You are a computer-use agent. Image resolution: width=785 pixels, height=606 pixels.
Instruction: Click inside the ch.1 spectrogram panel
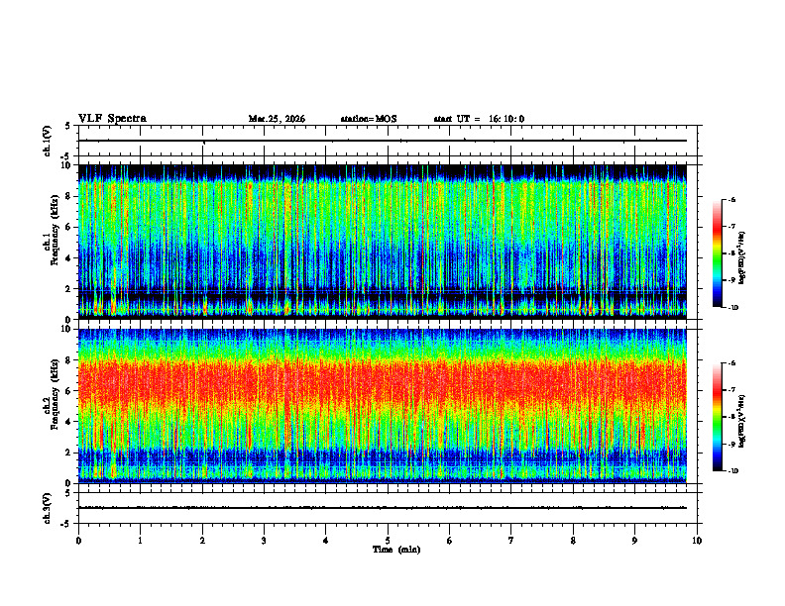[383, 242]
